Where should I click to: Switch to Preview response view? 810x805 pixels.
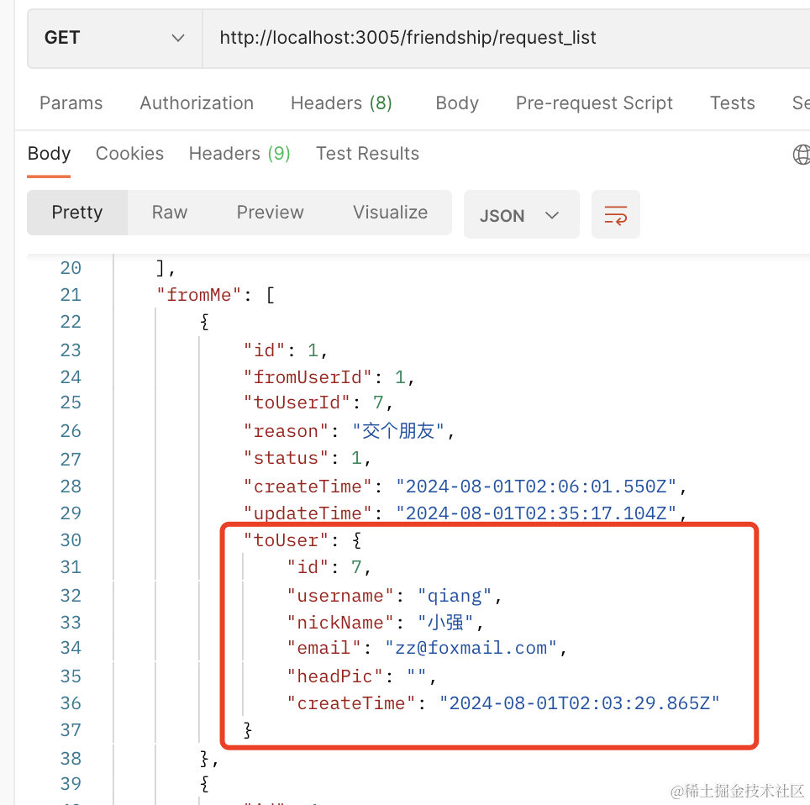point(270,213)
